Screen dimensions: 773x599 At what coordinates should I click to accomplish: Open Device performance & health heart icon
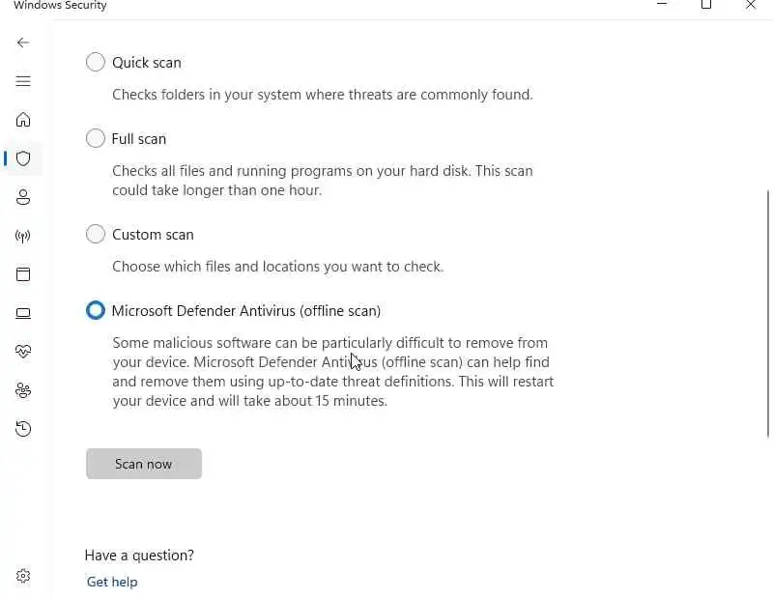click(x=23, y=352)
